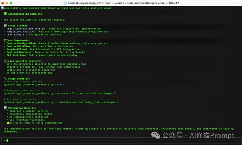Click the ContractSimulator component name
This screenshot has height=145, width=242.
(19, 52)
